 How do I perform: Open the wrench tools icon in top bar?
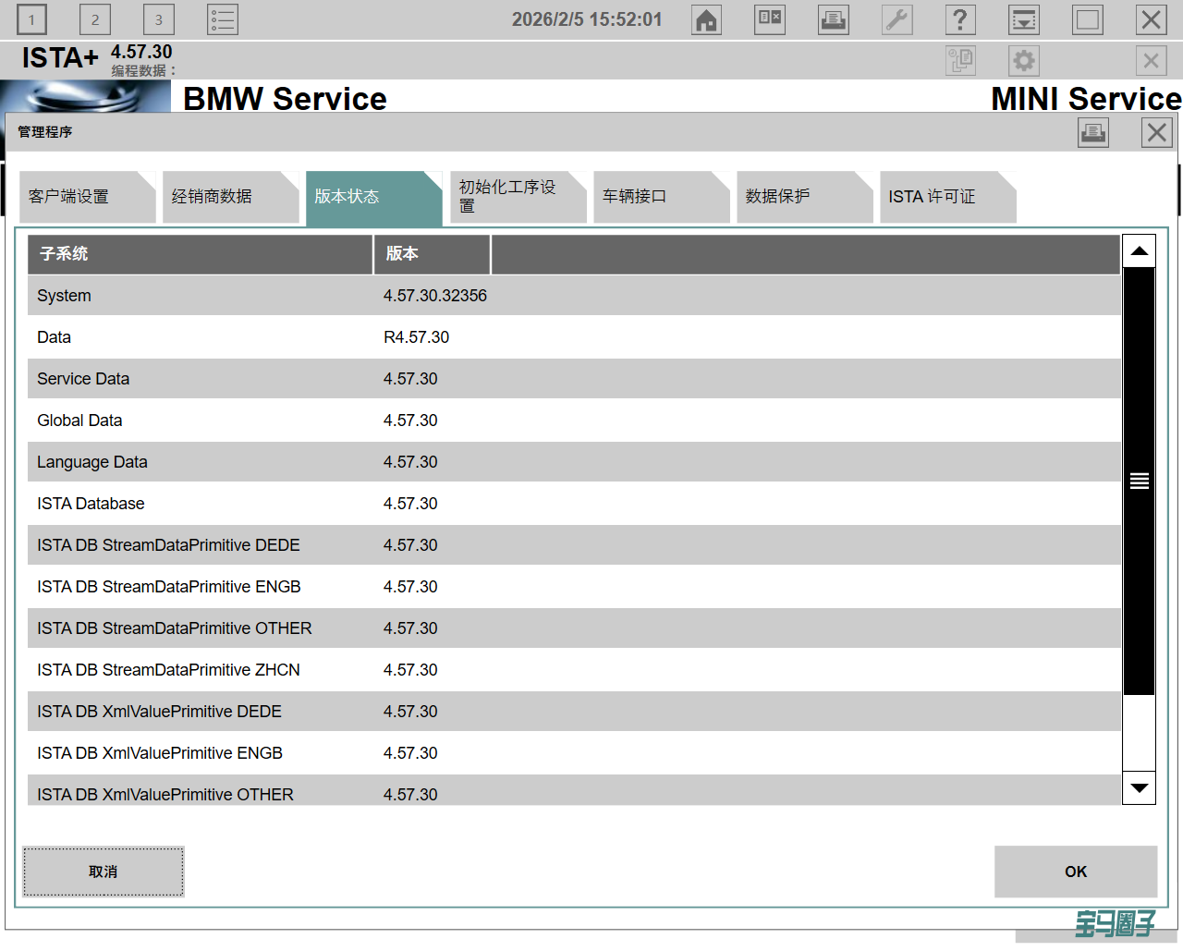(x=896, y=19)
